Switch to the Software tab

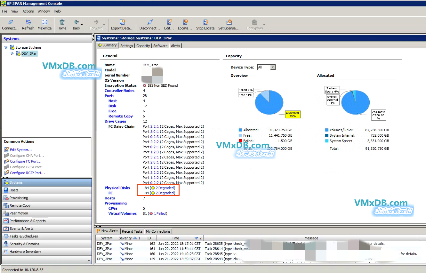(160, 46)
